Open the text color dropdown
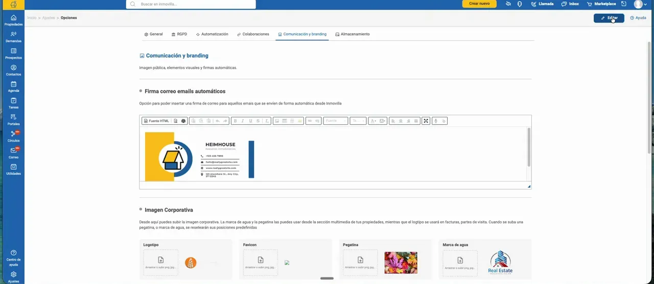This screenshot has width=654, height=284. tap(373, 121)
